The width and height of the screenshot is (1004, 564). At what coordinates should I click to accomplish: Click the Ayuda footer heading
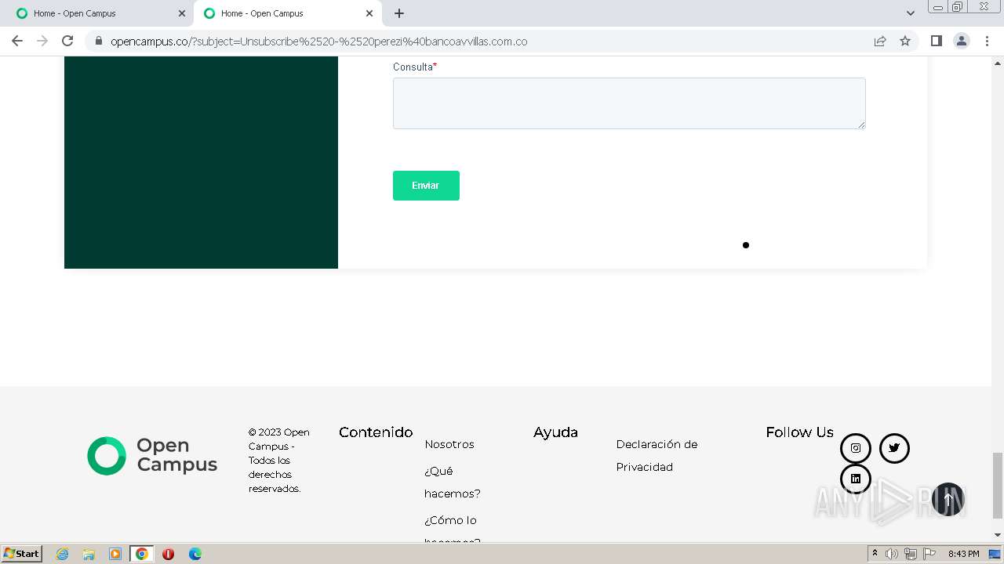555,432
